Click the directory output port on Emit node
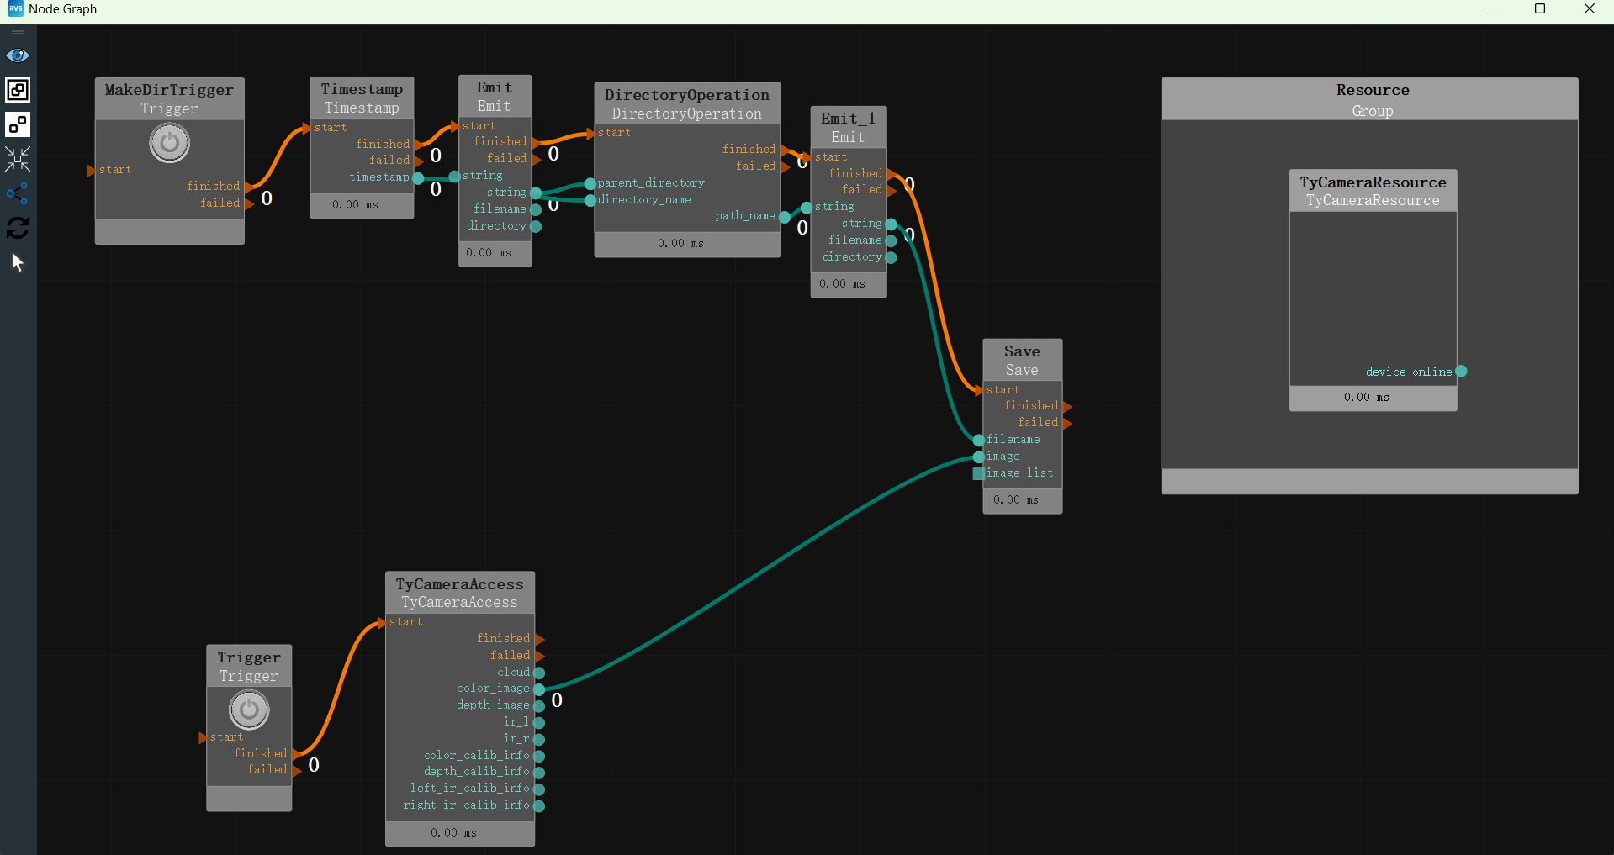 pyautogui.click(x=536, y=227)
